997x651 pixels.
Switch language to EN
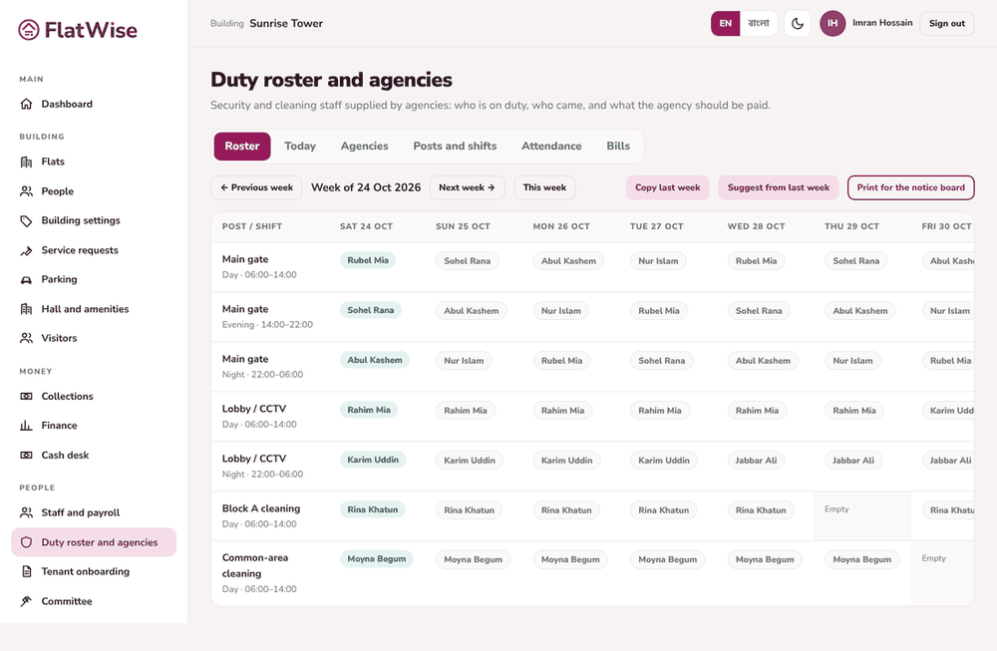click(726, 24)
